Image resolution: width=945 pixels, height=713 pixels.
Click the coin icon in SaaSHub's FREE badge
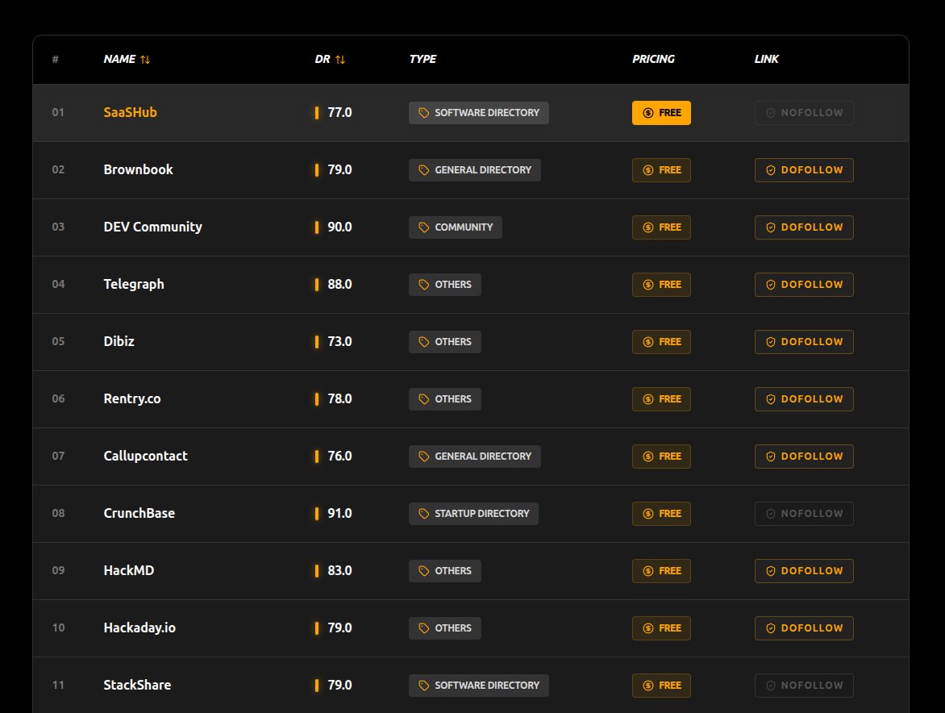(648, 113)
